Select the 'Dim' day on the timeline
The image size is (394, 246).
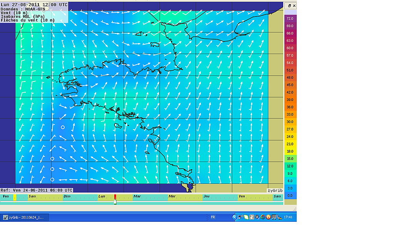[67, 196]
